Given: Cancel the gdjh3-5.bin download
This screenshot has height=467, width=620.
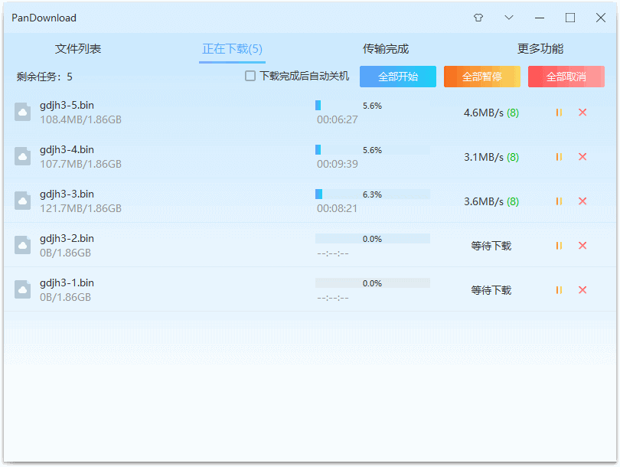Looking at the screenshot, I should 582,113.
